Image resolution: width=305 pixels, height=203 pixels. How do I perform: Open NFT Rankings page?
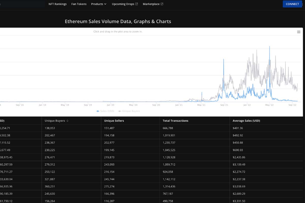(57, 4)
